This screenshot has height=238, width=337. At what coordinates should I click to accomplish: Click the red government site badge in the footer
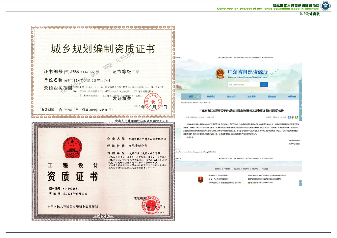[x=200, y=179]
